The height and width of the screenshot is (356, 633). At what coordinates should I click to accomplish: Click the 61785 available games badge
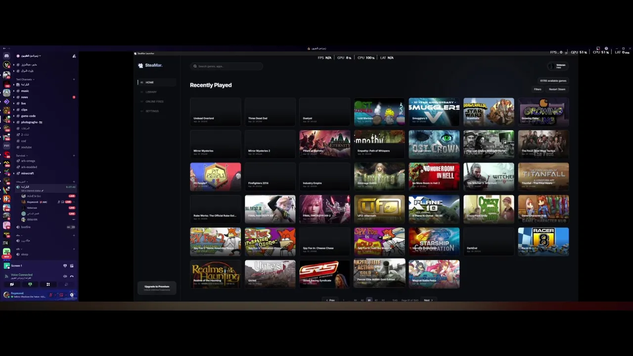(553, 81)
